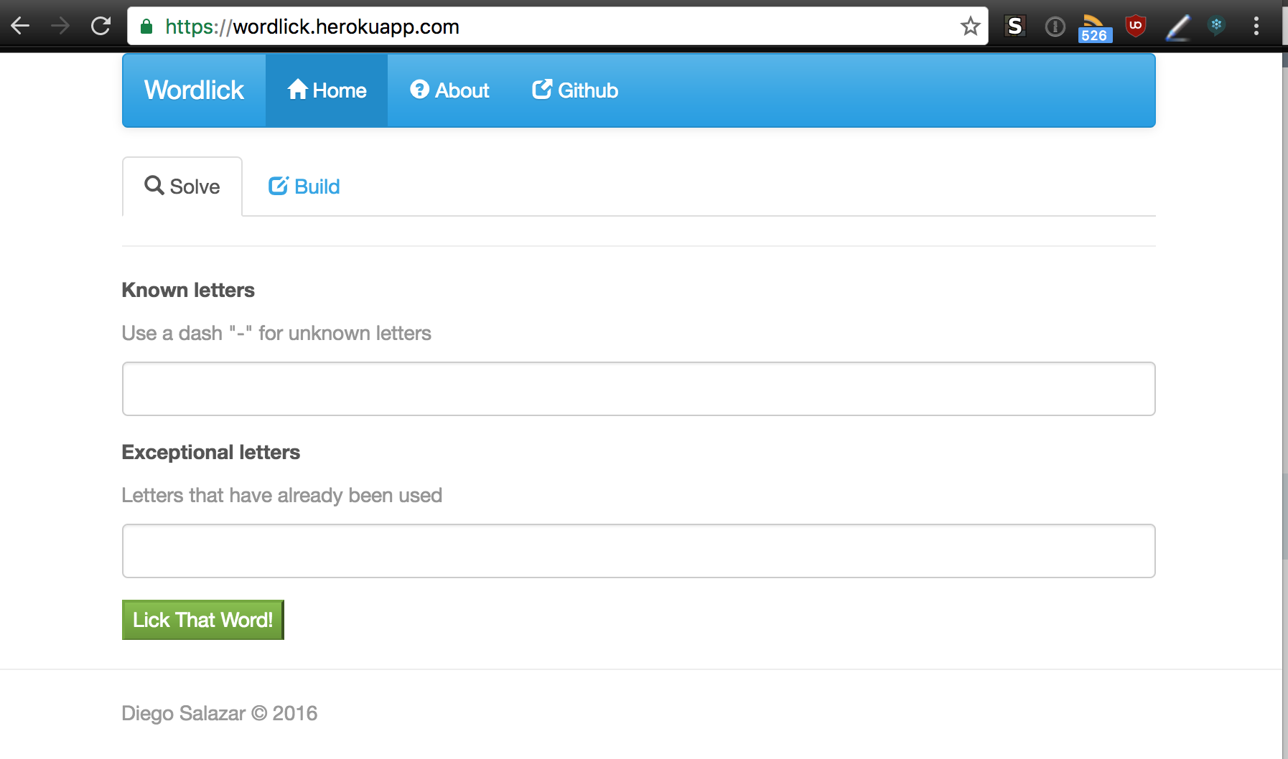1288x759 pixels.
Task: Bookmark the page with the star icon
Action: pyautogui.click(x=970, y=27)
